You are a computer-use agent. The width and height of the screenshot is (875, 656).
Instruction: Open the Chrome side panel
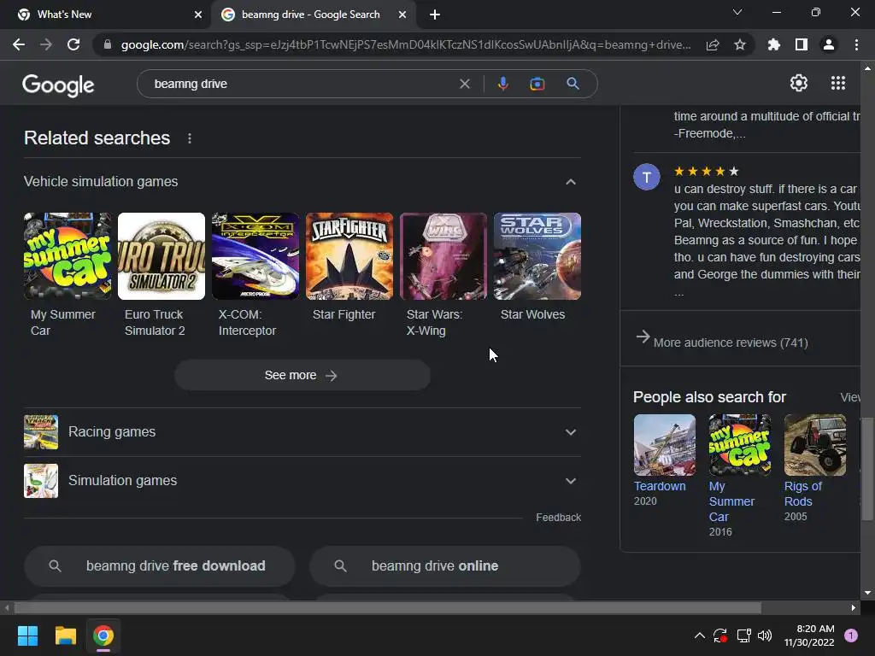(x=802, y=44)
